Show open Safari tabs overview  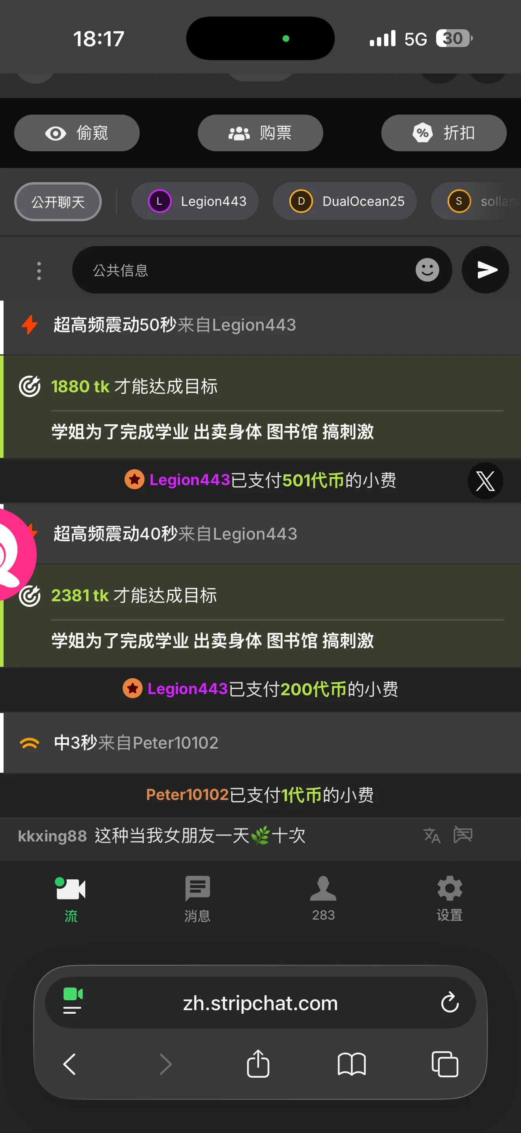444,1064
